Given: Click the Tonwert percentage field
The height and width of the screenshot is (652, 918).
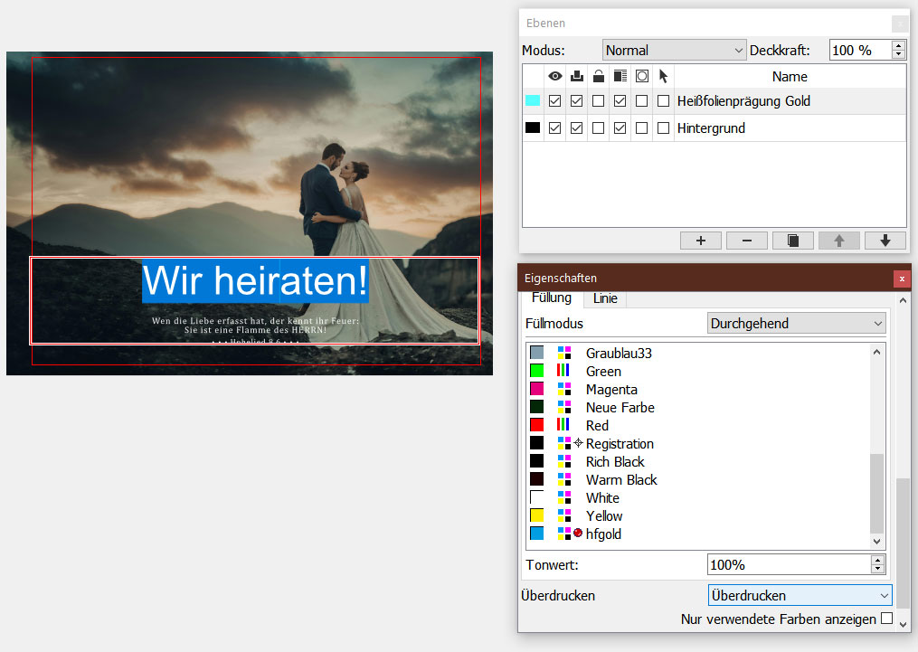Looking at the screenshot, I should click(x=787, y=564).
